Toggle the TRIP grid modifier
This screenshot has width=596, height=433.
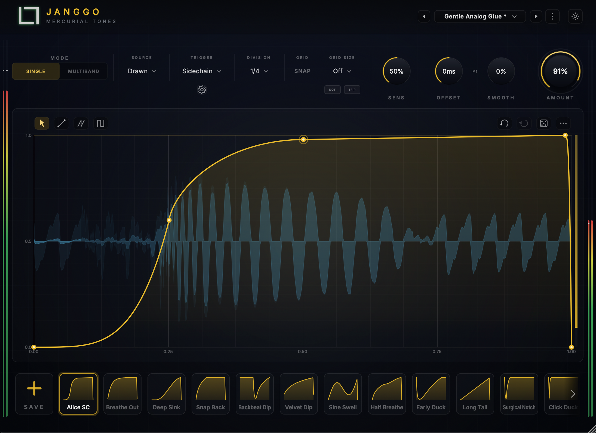pyautogui.click(x=352, y=90)
